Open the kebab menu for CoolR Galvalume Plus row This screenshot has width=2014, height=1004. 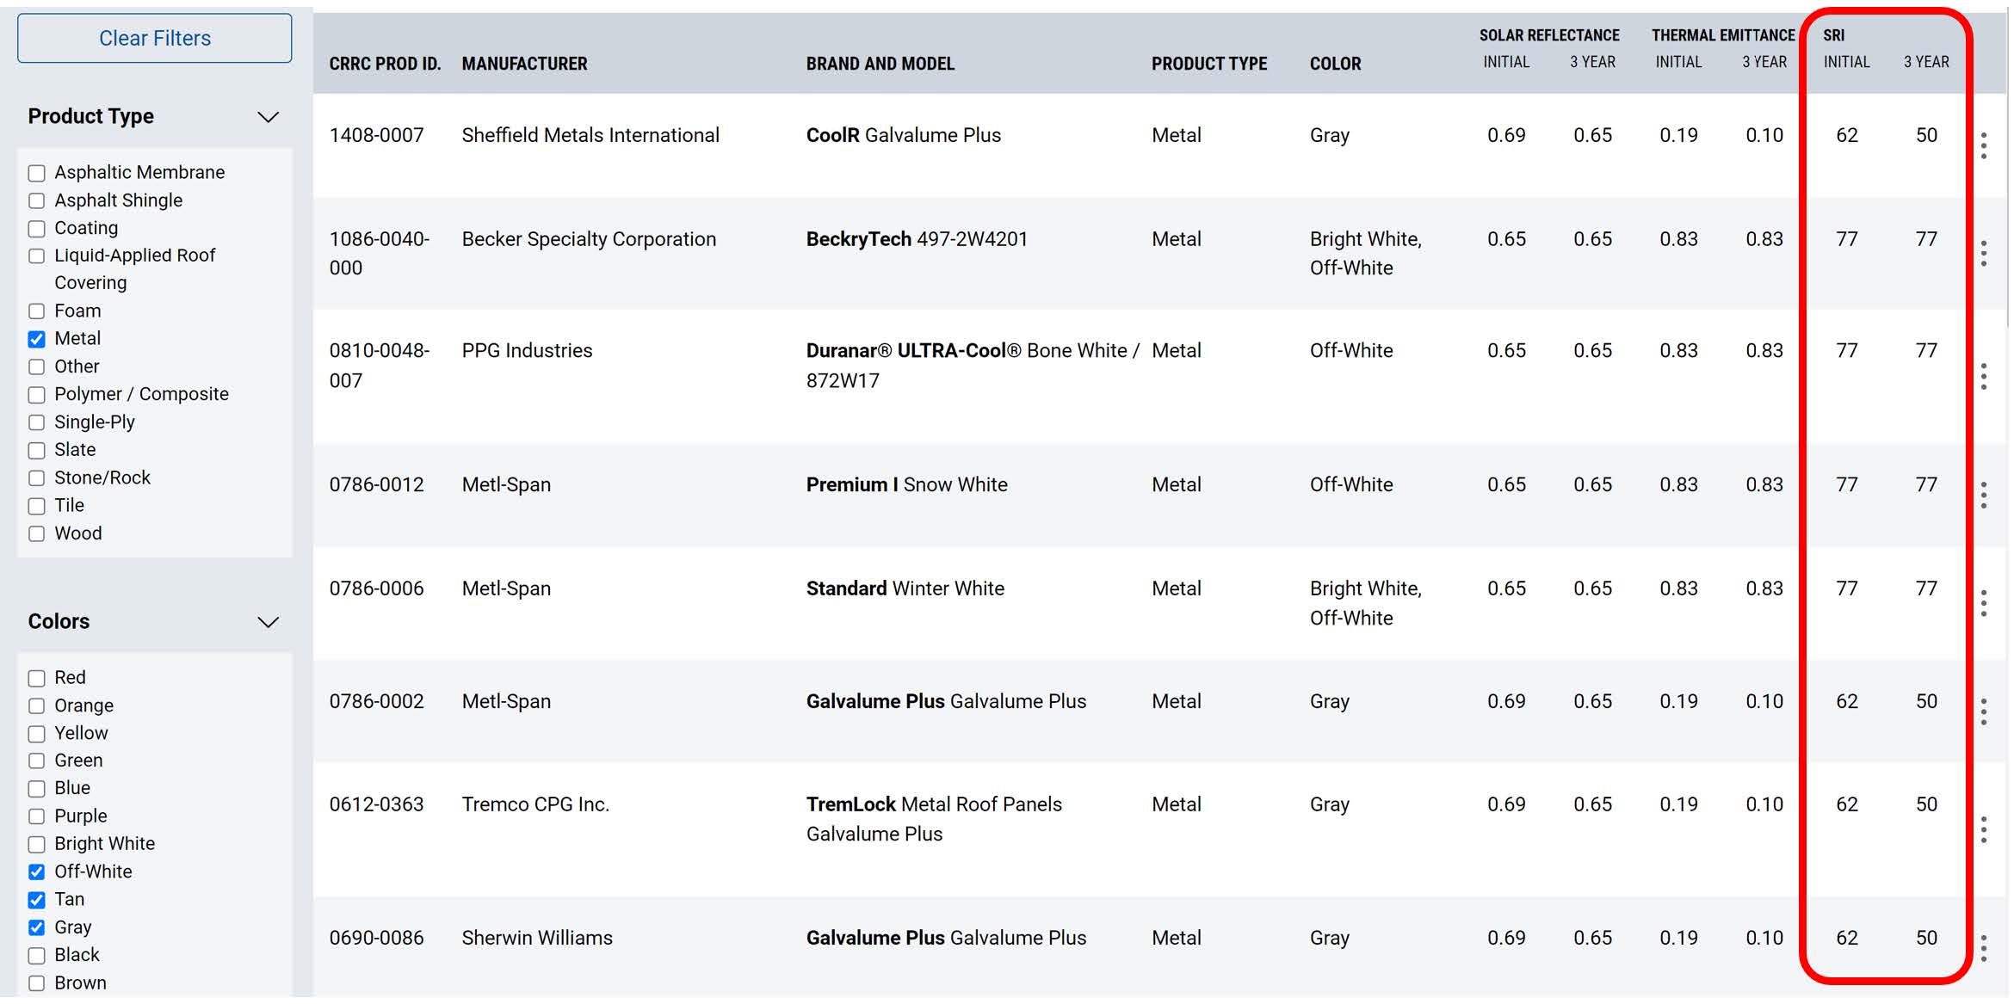[x=1983, y=145]
